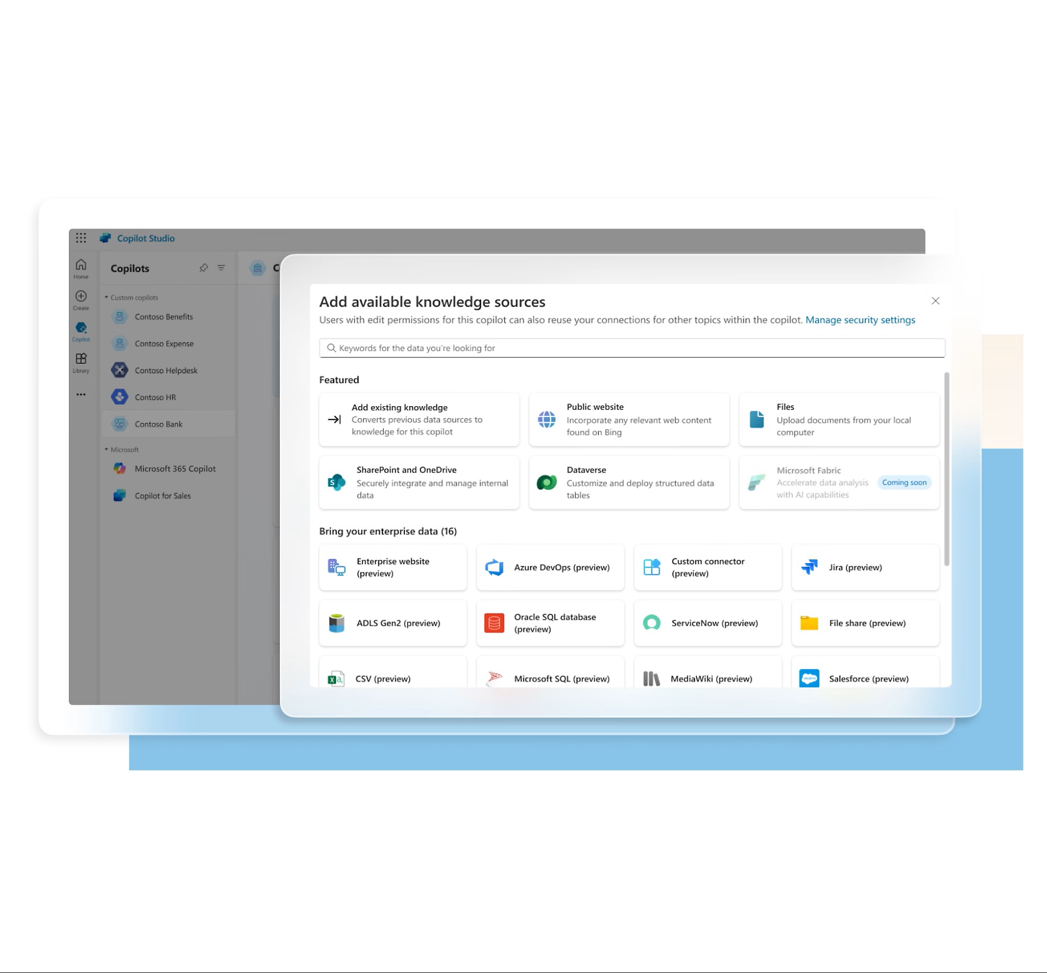This screenshot has width=1047, height=973.
Task: Open Contoso HR copilot
Action: click(x=168, y=397)
